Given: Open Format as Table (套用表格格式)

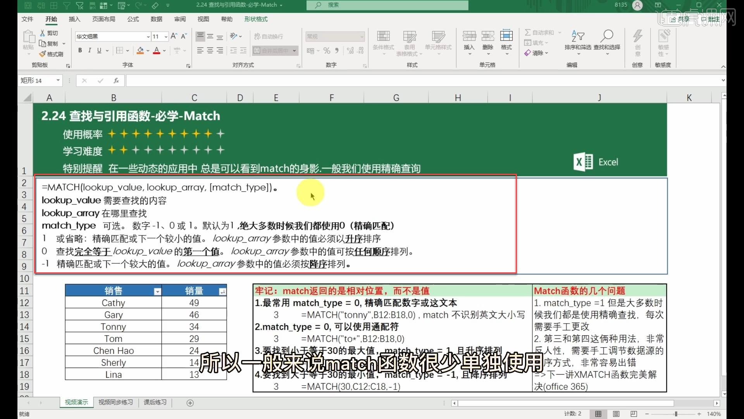Looking at the screenshot, I should 409,43.
